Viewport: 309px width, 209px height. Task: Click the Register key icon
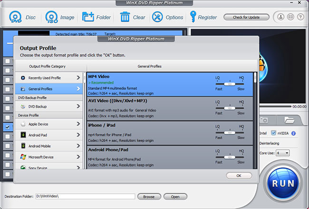193,17
